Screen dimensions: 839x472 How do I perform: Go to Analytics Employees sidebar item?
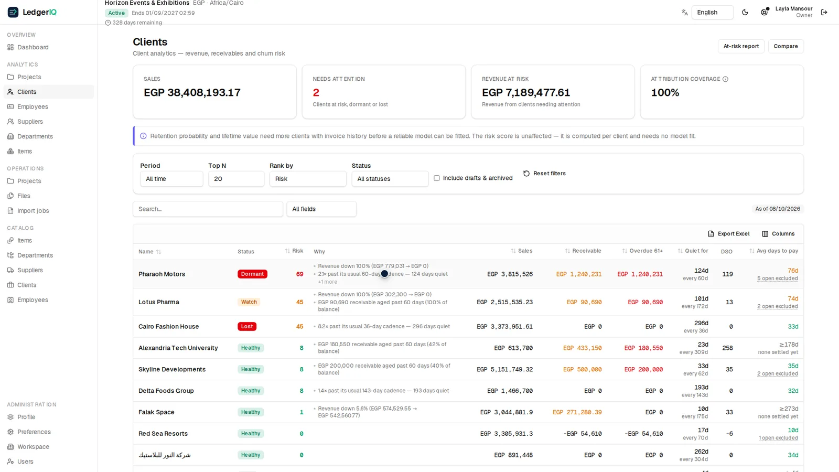(49, 107)
